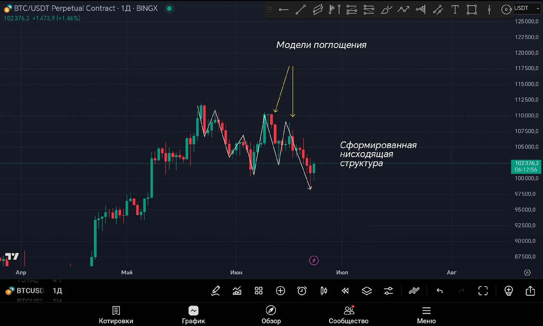
Task: Start bar replay with the rewind icon
Action: click(345, 291)
